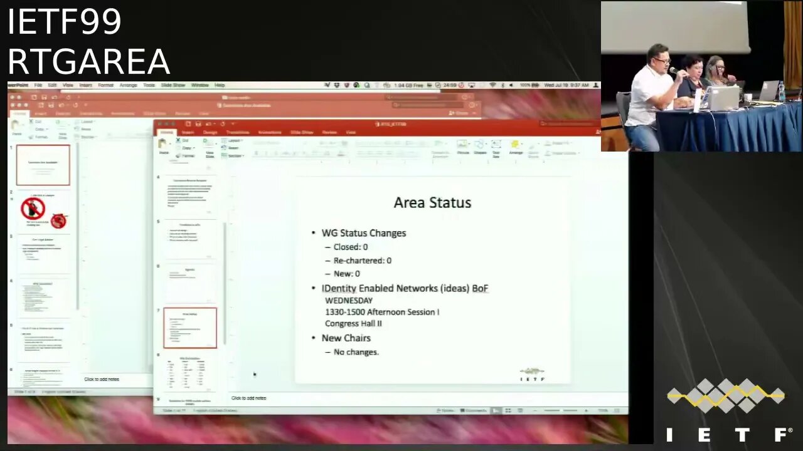Screen dimensions: 803x451
Task: Switch to Transitions tab in front PowerPoint window
Action: tap(238, 132)
